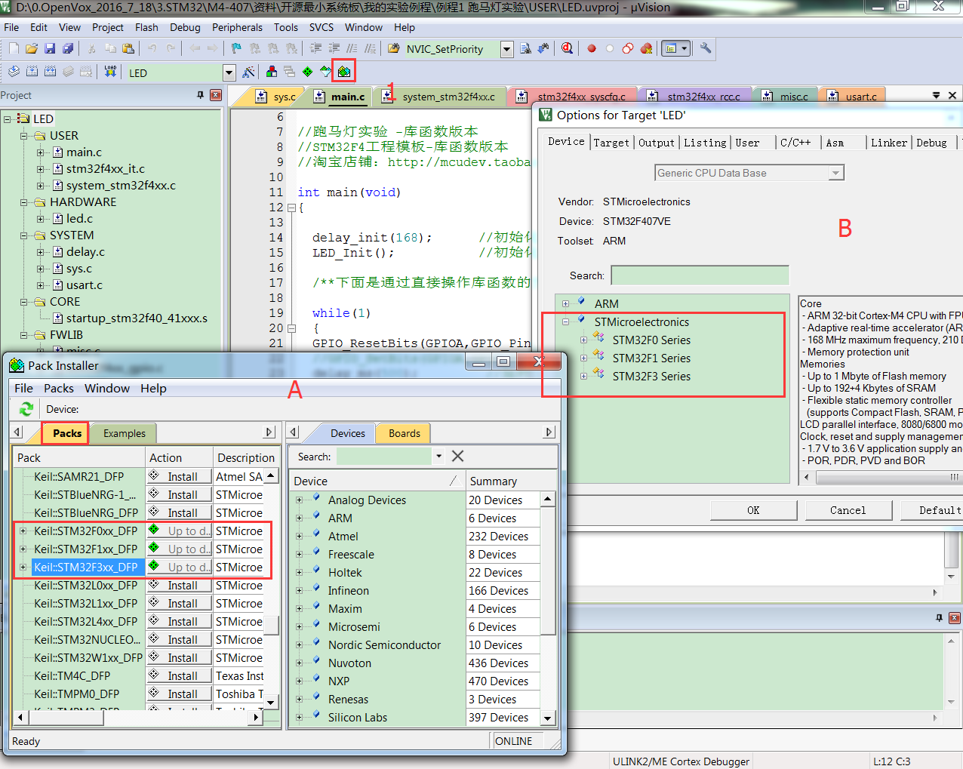Click the Select Software Packs icon
The image size is (963, 769).
click(326, 72)
